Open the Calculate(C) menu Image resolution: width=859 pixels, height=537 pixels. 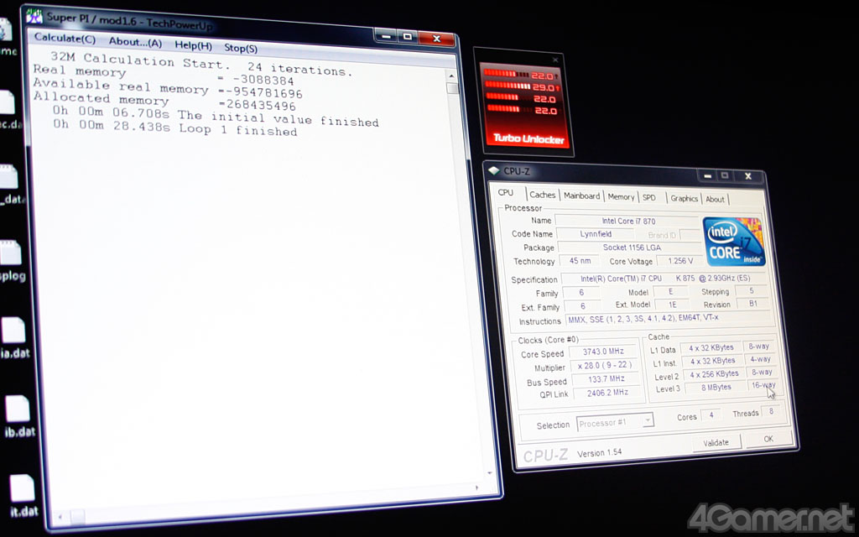pos(65,39)
